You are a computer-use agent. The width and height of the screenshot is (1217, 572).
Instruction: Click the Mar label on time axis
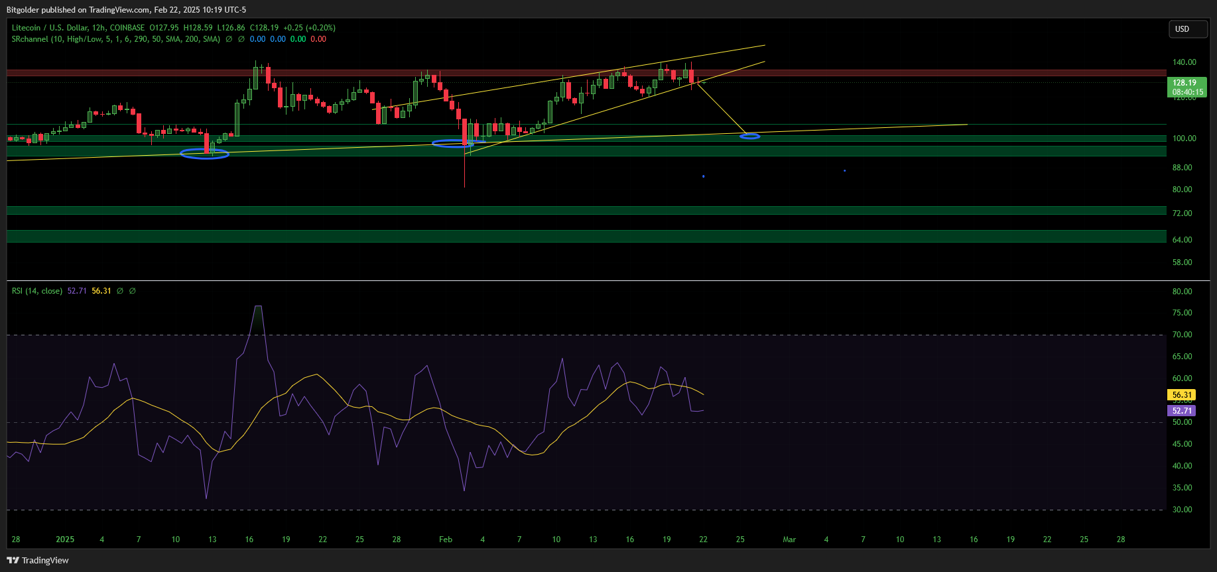tap(789, 540)
